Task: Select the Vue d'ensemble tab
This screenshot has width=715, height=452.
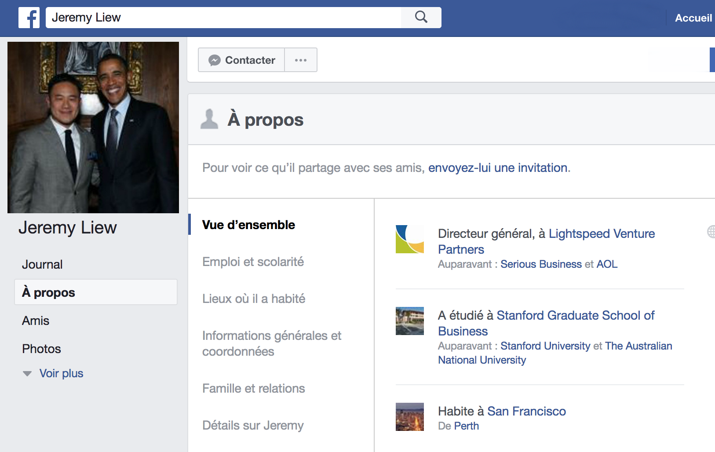Action: (248, 225)
